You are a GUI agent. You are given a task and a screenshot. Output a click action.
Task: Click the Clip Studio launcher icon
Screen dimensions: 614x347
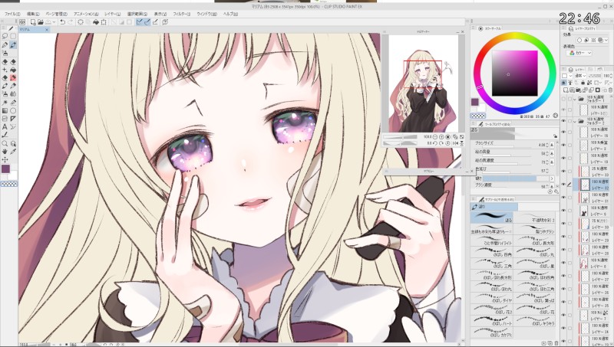click(22, 22)
